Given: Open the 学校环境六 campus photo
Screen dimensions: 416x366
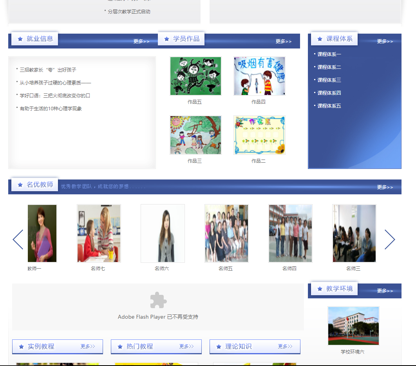Looking at the screenshot, I should [354, 326].
